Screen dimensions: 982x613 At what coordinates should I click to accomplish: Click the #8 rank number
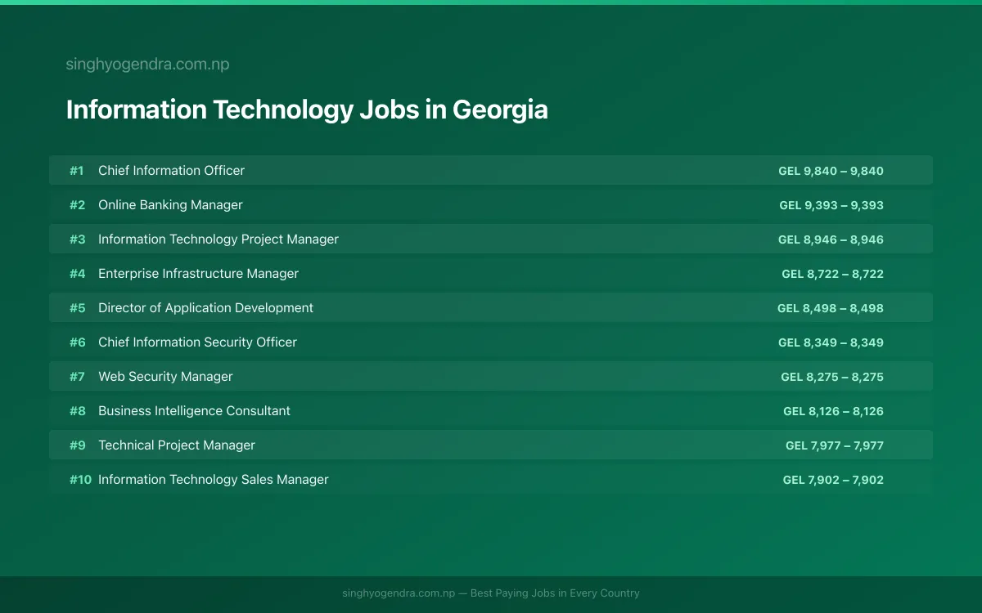coord(77,411)
